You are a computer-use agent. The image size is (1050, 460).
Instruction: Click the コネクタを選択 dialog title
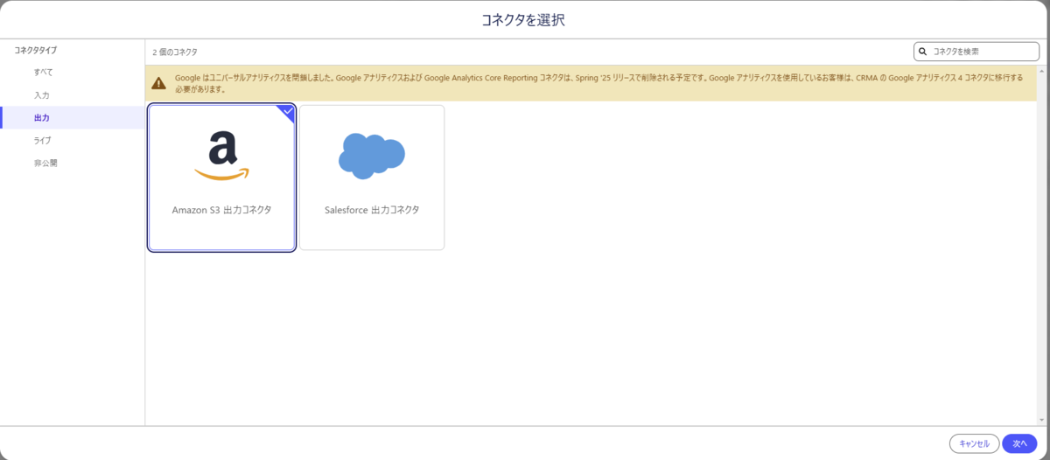point(523,20)
